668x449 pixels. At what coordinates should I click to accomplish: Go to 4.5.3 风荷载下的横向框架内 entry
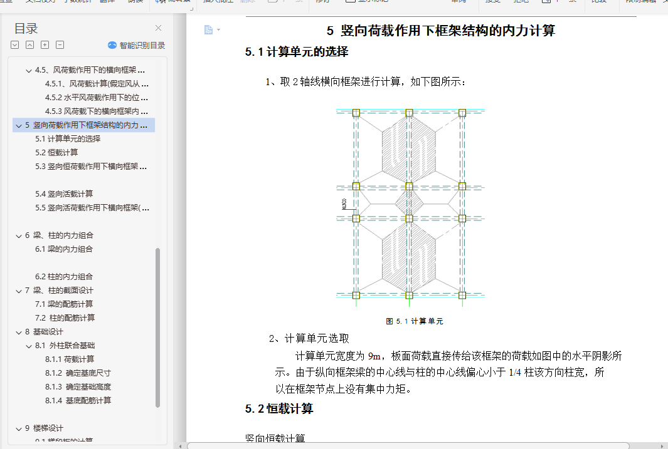coord(97,111)
